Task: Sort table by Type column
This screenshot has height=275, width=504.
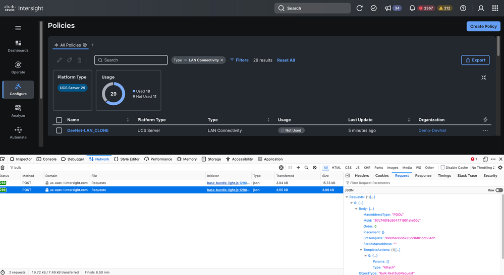Action: click(x=268, y=120)
